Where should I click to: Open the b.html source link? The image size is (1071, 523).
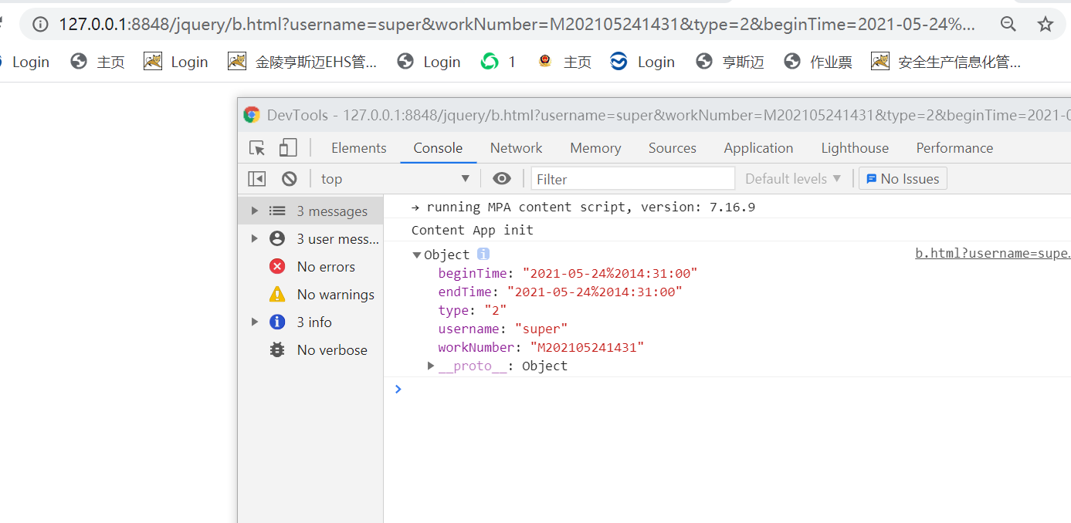click(x=992, y=254)
